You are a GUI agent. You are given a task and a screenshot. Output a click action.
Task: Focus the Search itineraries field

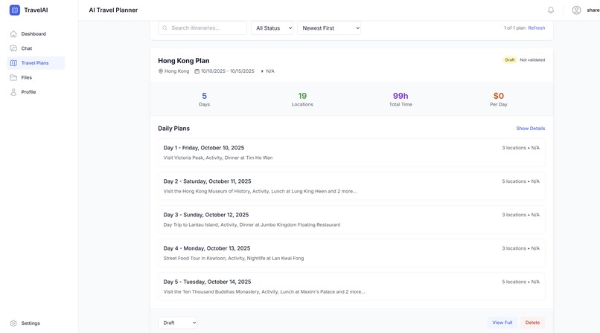click(202, 28)
